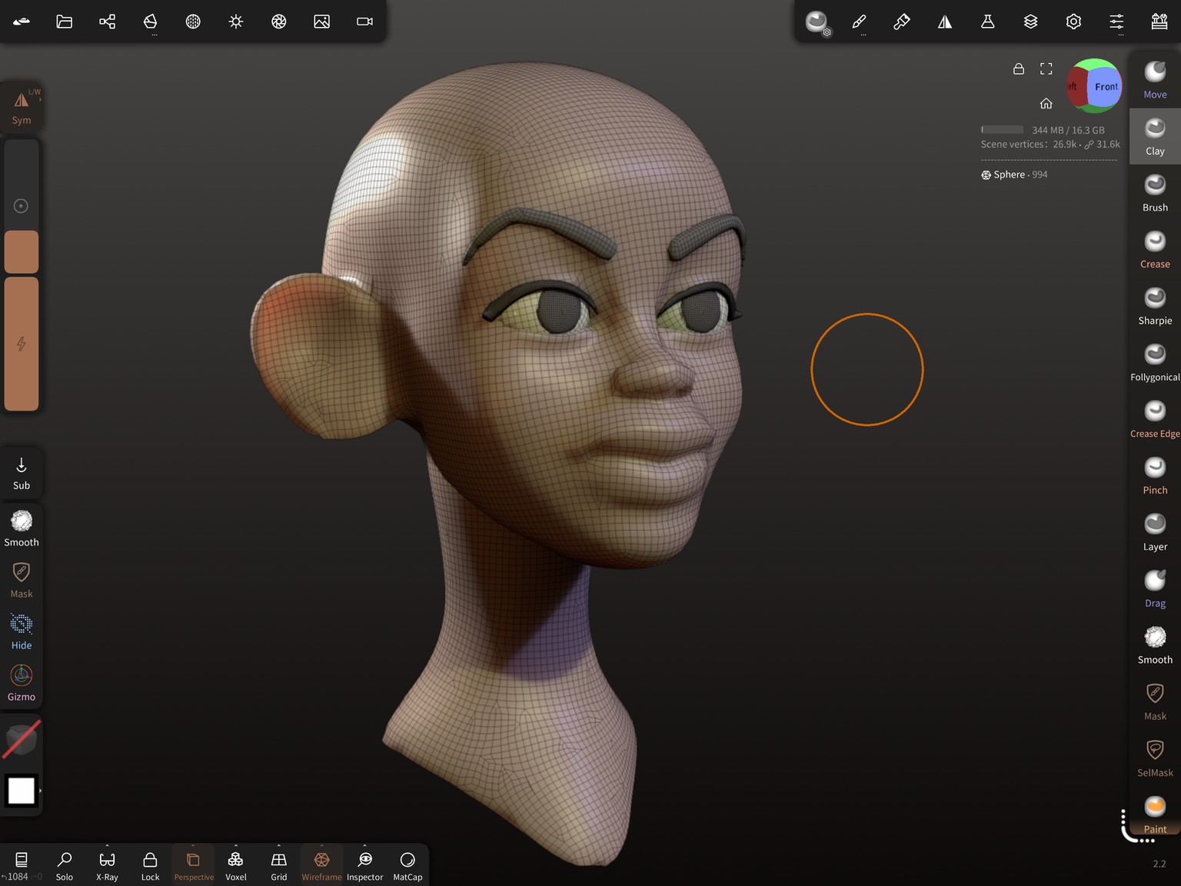Viewport: 1181px width, 886px height.
Task: Enter fullscreen with the frame icon
Action: coord(1046,68)
